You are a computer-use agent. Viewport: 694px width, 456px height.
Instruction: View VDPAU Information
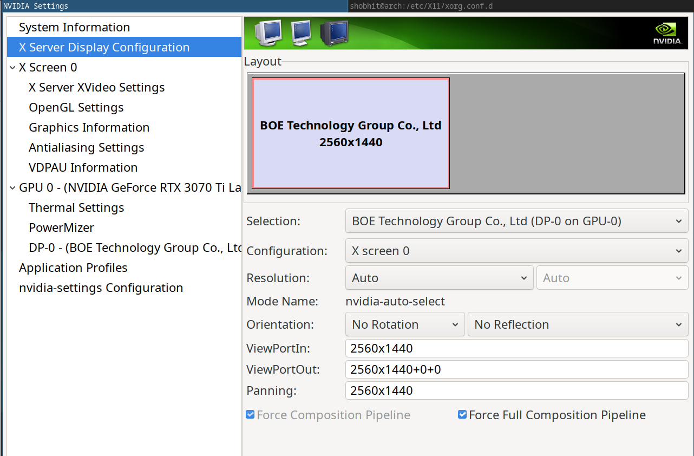83,167
